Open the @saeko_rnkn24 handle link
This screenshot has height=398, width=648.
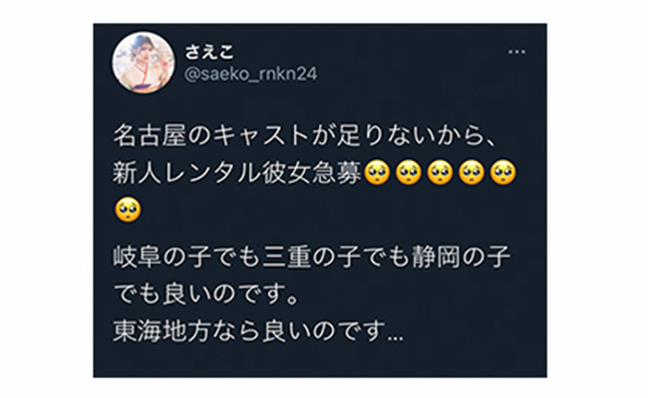point(250,75)
